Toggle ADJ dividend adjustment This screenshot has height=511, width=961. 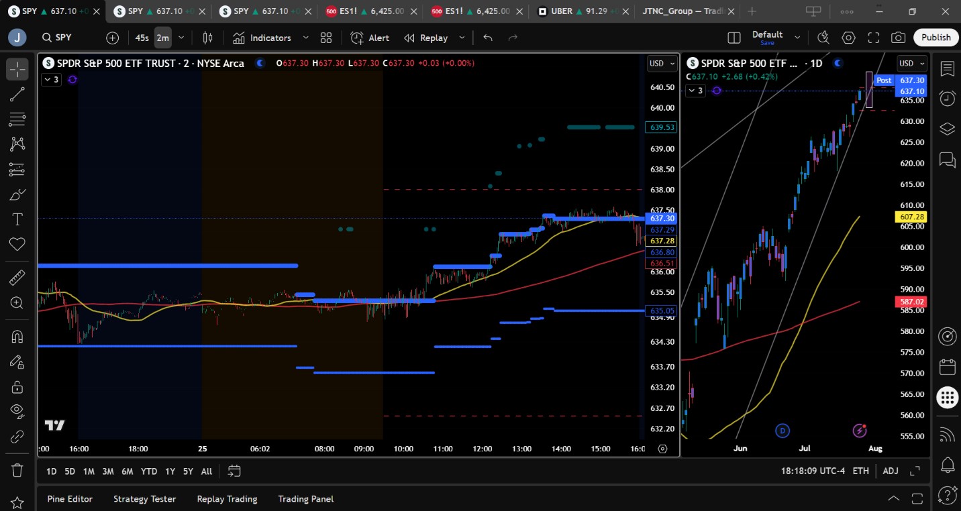point(891,471)
